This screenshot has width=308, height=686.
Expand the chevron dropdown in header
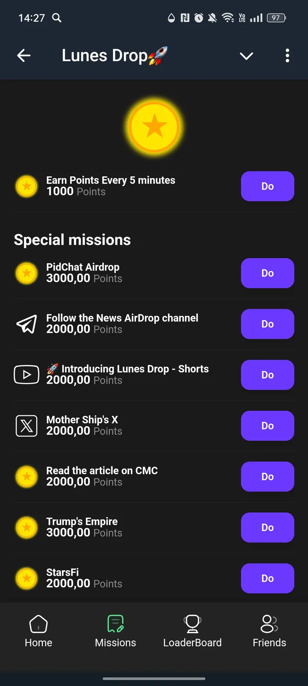[246, 56]
